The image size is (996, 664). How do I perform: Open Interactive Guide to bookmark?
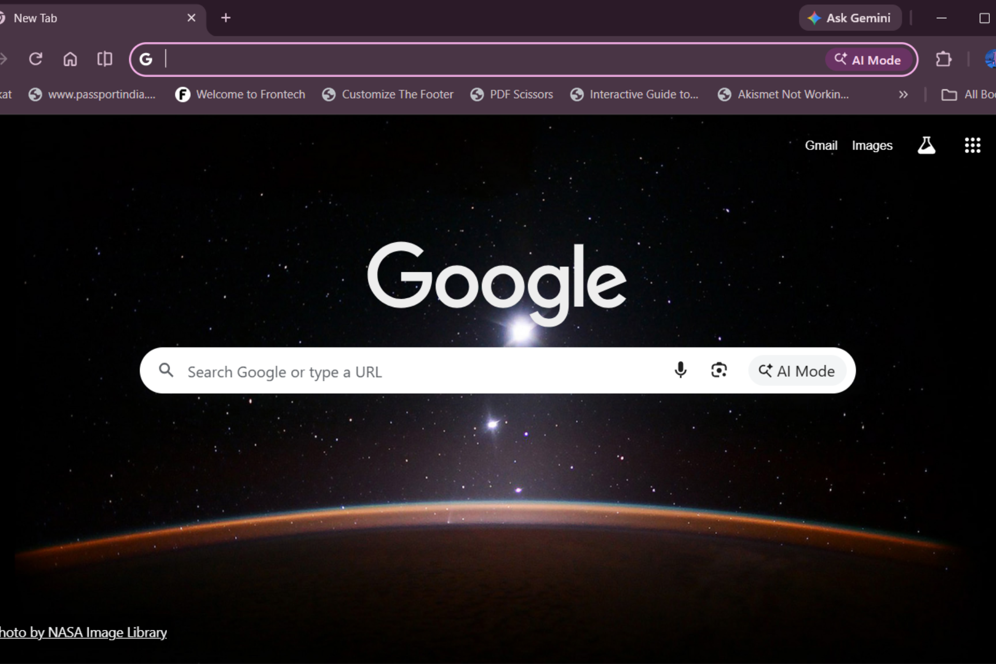(x=634, y=94)
